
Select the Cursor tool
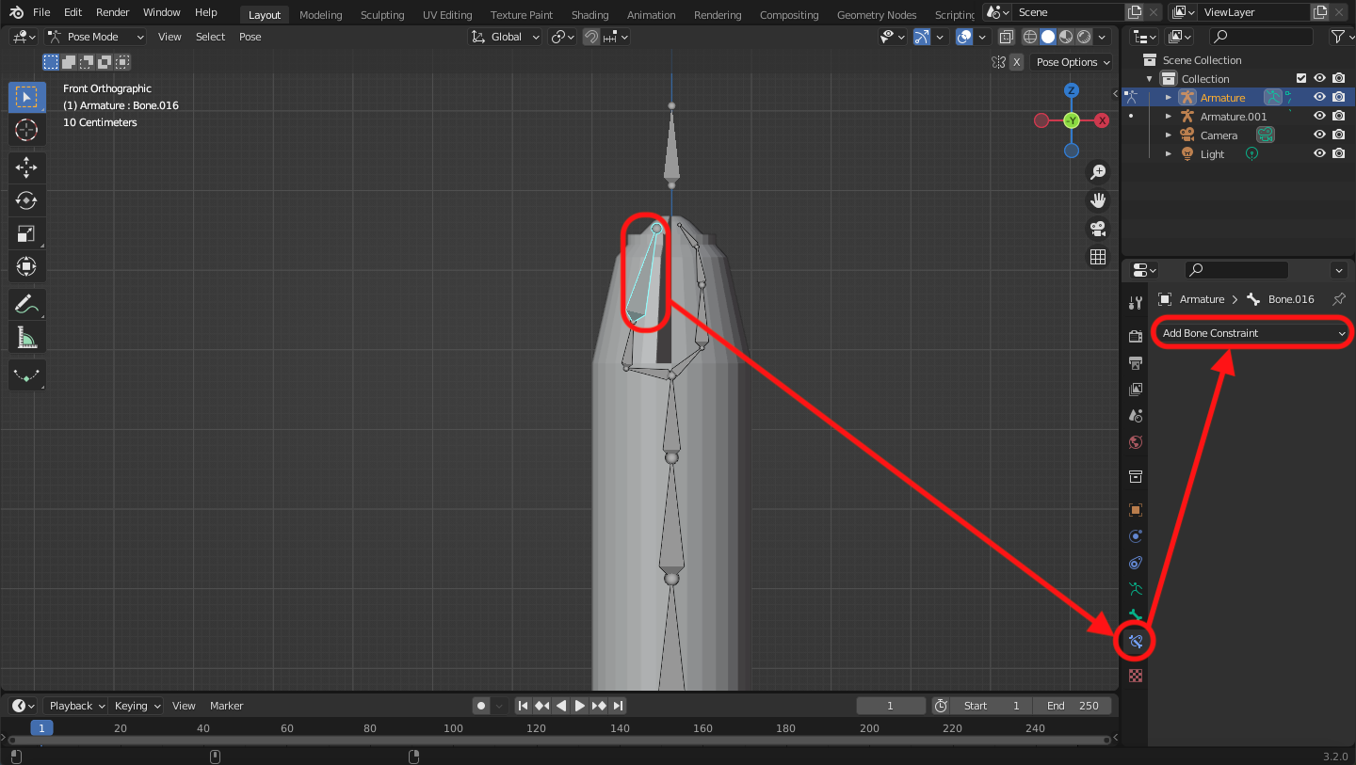click(x=26, y=130)
